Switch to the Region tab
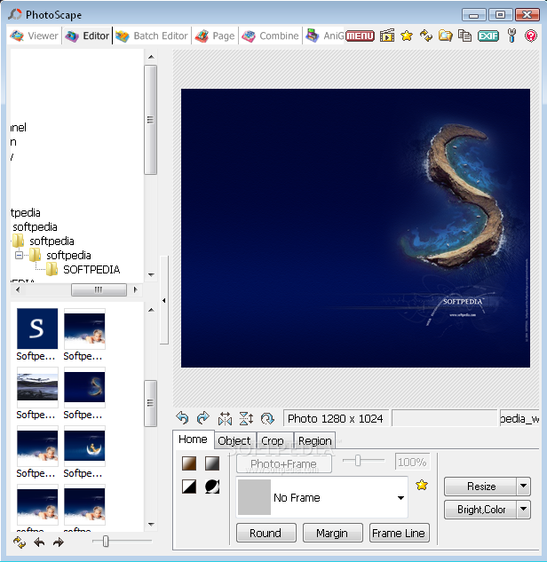 (314, 441)
